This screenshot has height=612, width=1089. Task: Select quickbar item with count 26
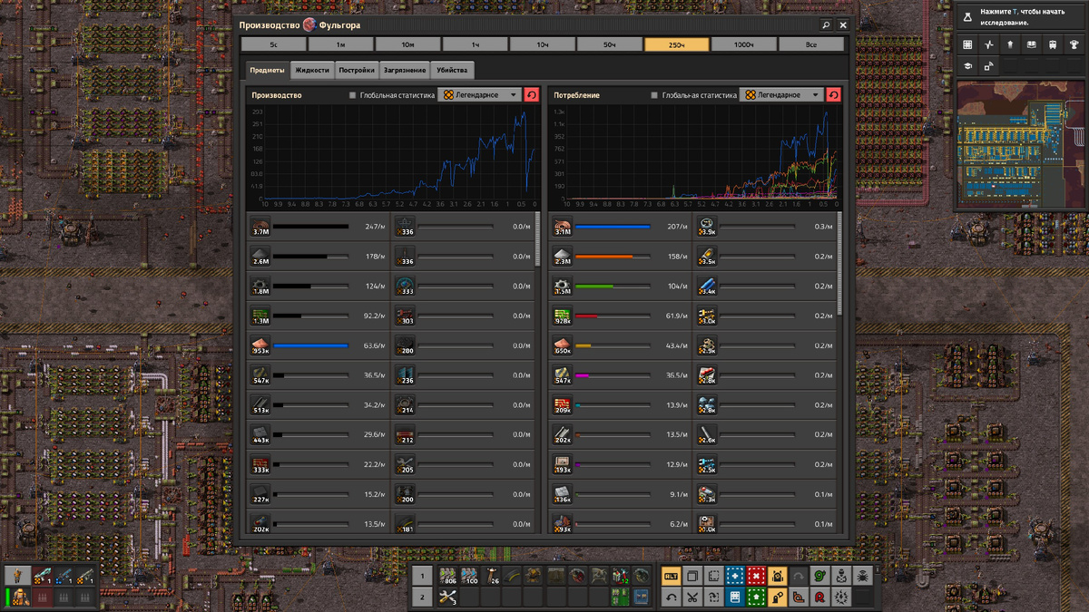pyautogui.click(x=491, y=576)
